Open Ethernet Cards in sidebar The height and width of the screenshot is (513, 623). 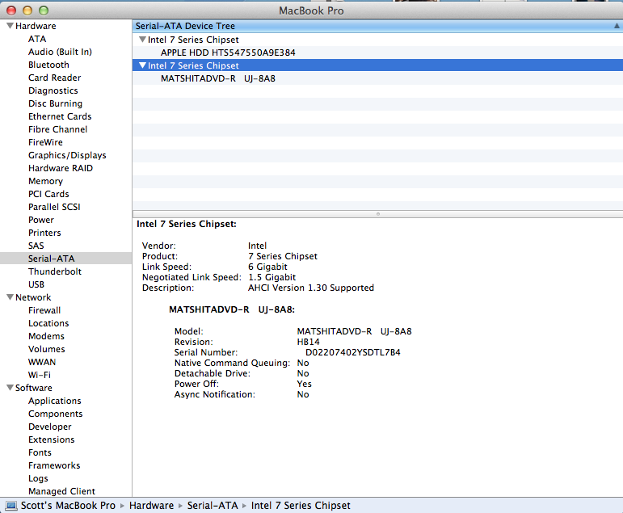click(60, 116)
